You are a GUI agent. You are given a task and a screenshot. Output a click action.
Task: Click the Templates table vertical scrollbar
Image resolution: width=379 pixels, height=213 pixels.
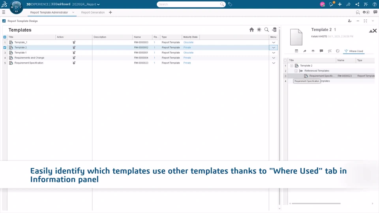tap(280, 117)
